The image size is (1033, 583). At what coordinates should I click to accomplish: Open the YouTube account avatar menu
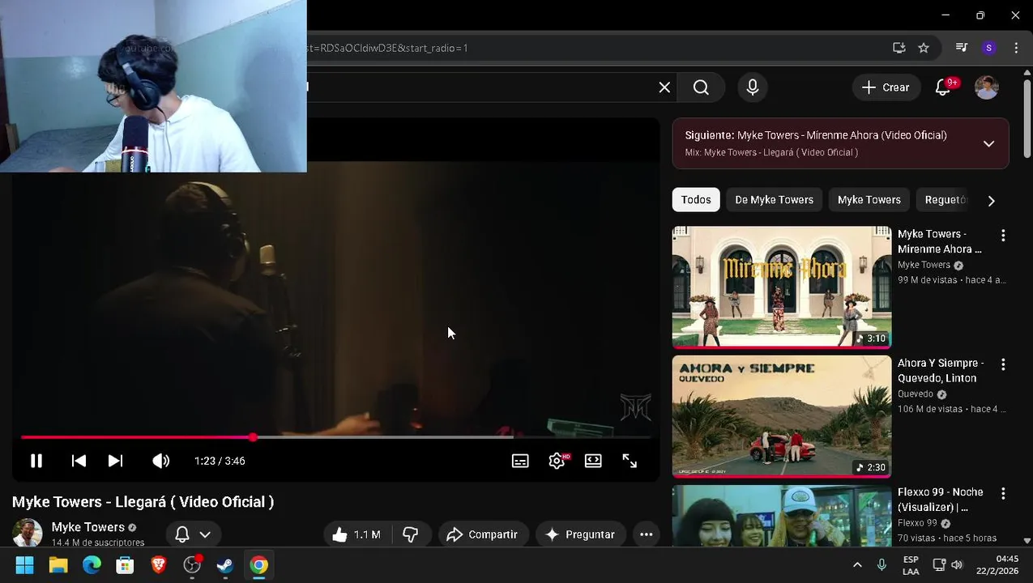tap(986, 87)
